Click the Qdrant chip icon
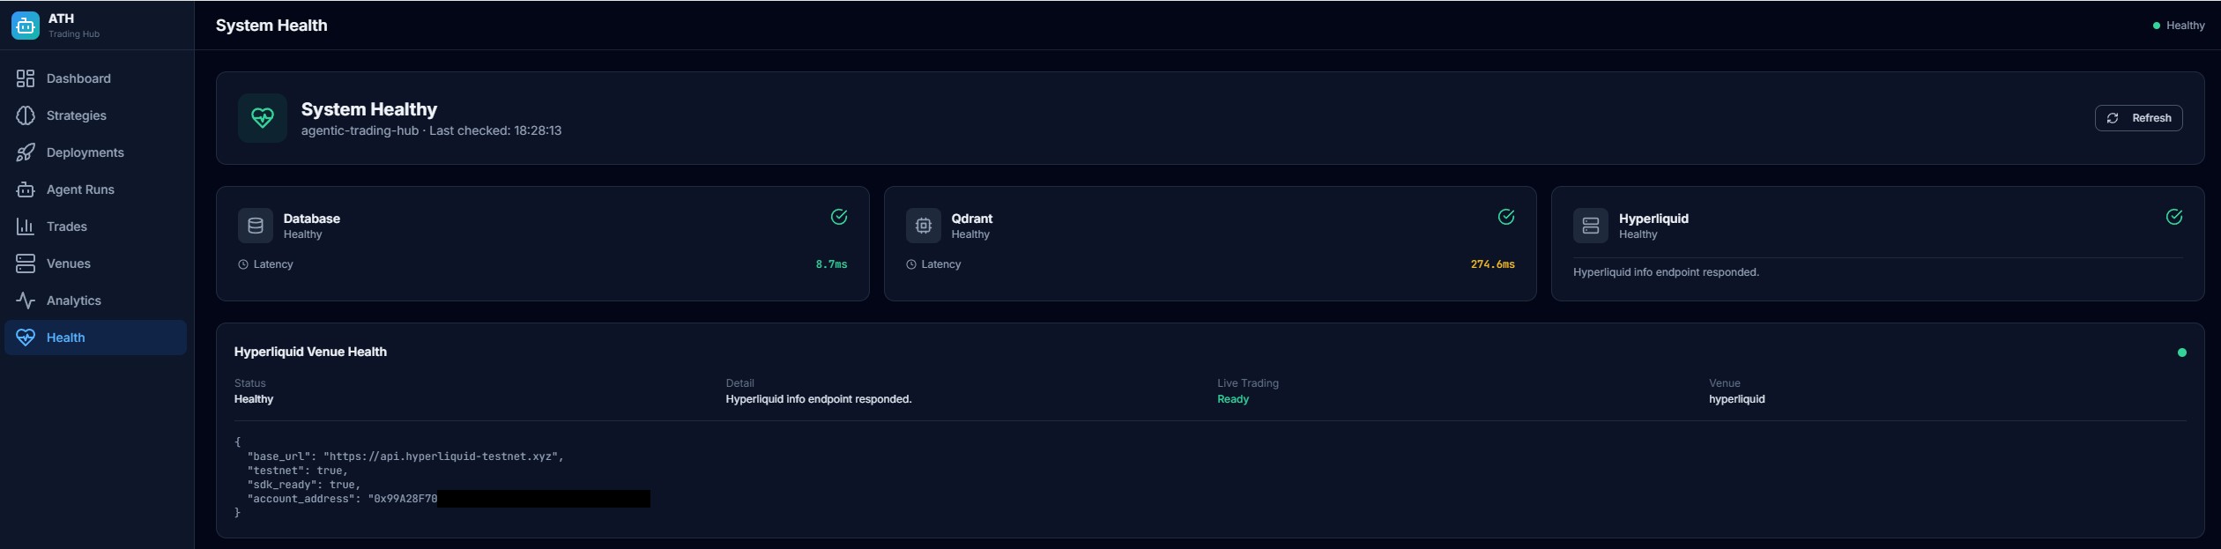This screenshot has width=2221, height=549. (x=923, y=226)
